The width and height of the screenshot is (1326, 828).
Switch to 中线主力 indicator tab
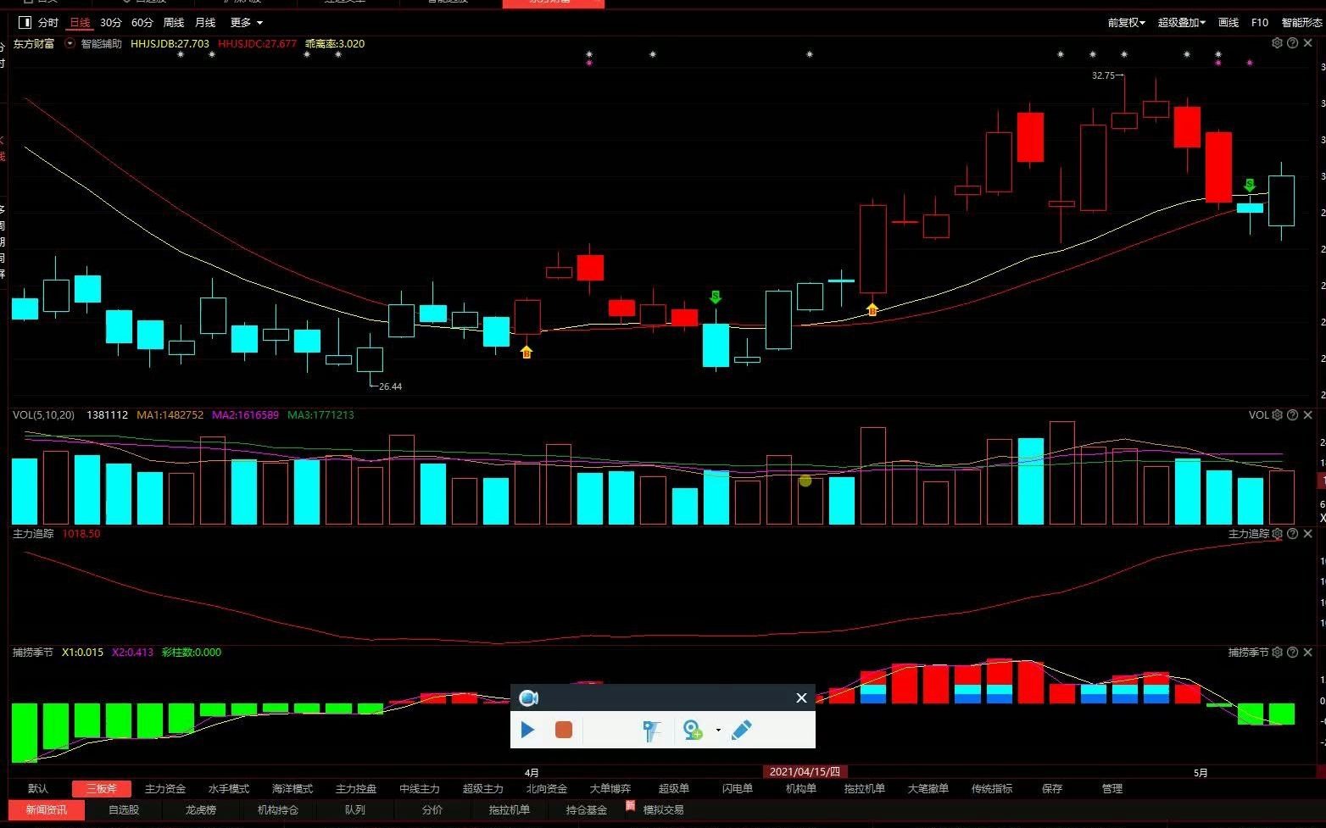pyautogui.click(x=420, y=789)
